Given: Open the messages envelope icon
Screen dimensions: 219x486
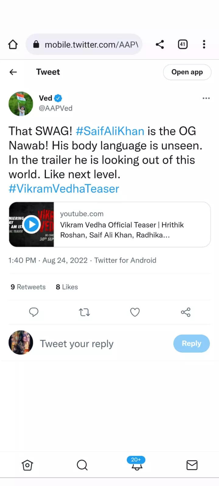Looking at the screenshot, I should coord(192,465).
